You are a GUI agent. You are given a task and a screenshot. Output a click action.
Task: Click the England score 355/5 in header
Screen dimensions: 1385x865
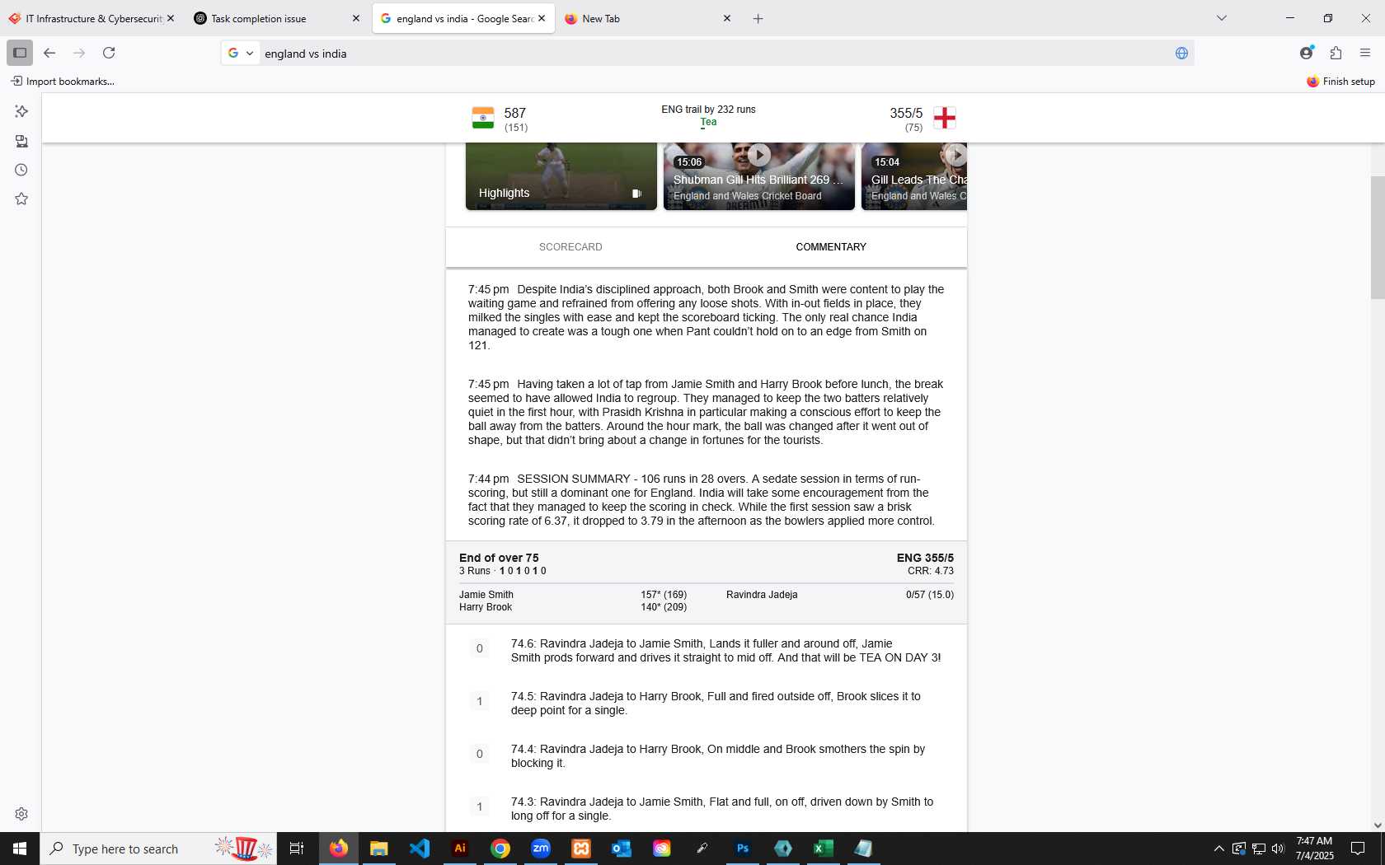pos(906,113)
